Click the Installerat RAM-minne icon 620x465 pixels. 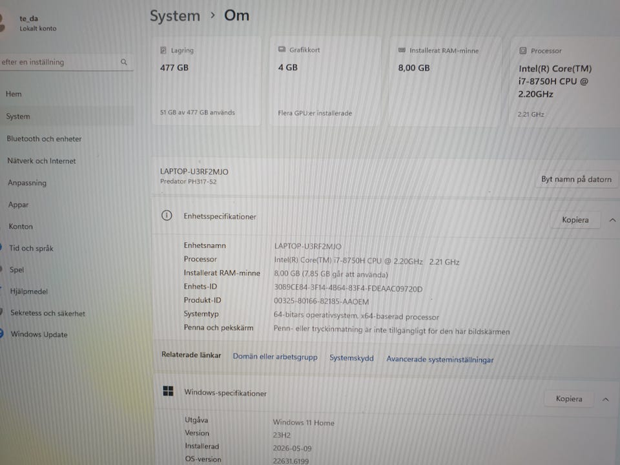point(402,50)
